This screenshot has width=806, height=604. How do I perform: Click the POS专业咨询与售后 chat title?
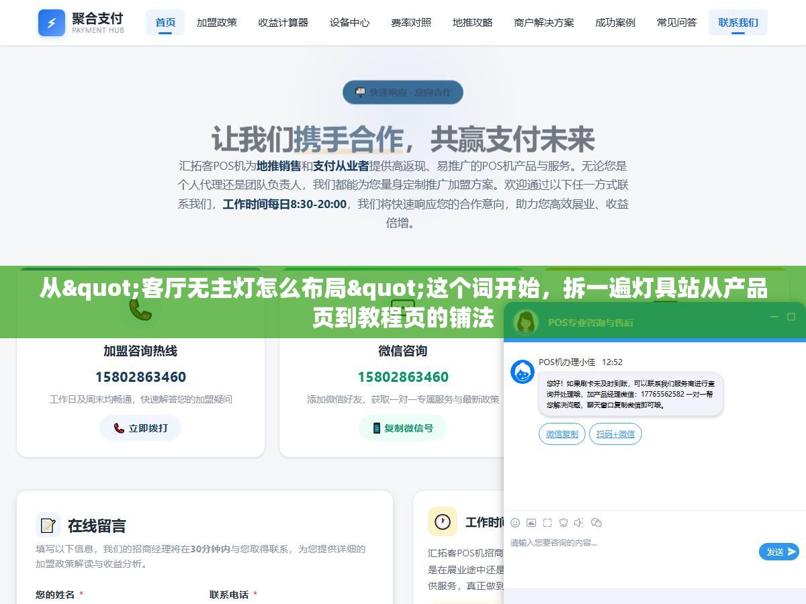click(590, 322)
